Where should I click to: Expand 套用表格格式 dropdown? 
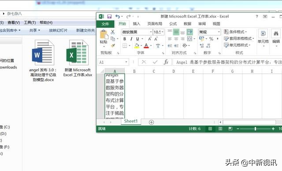[239, 38]
